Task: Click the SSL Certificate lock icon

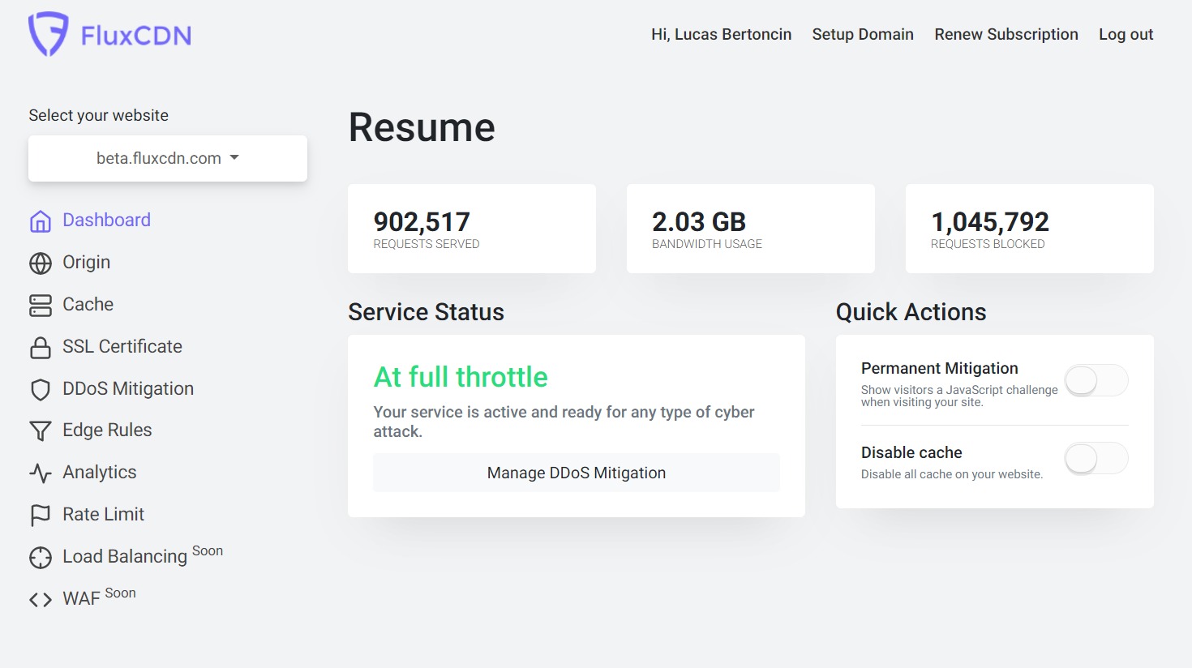Action: 41,347
